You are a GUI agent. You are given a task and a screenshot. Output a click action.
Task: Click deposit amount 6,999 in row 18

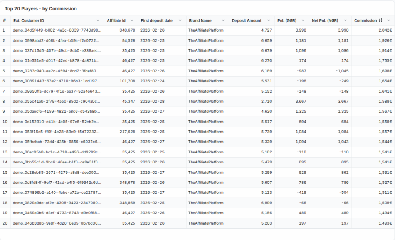coord(266,203)
